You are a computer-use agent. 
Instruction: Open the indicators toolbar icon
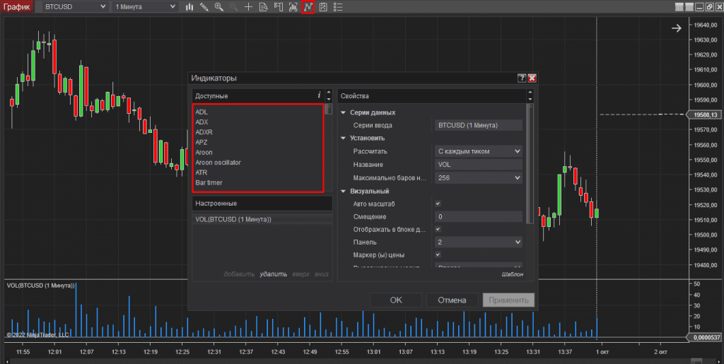308,7
